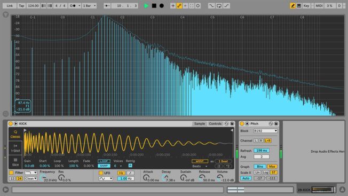Select Slice playback mode in Simpler
The width and height of the screenshot is (348, 196).
(x=15, y=162)
